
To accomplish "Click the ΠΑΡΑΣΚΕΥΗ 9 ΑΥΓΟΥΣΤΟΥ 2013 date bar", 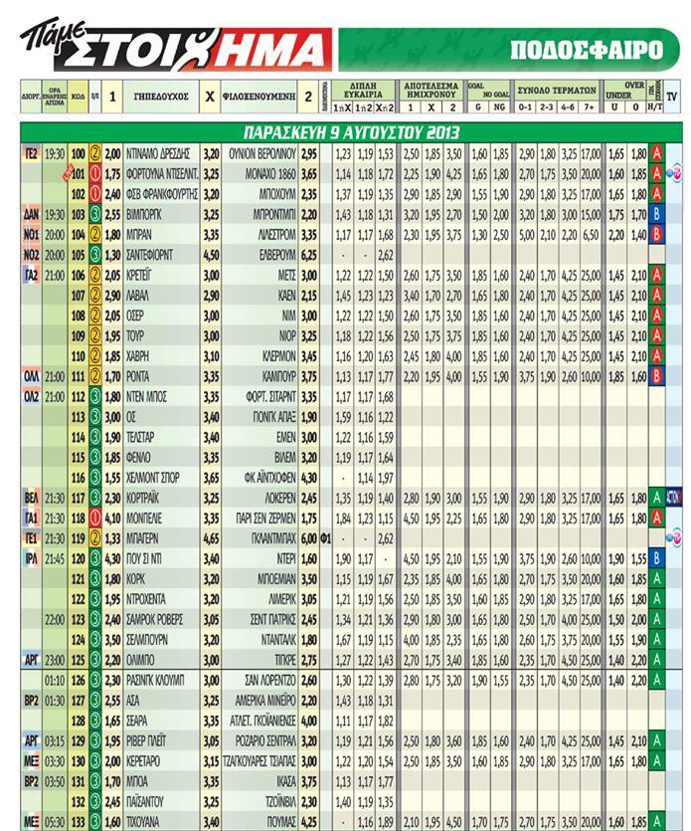I will (351, 132).
